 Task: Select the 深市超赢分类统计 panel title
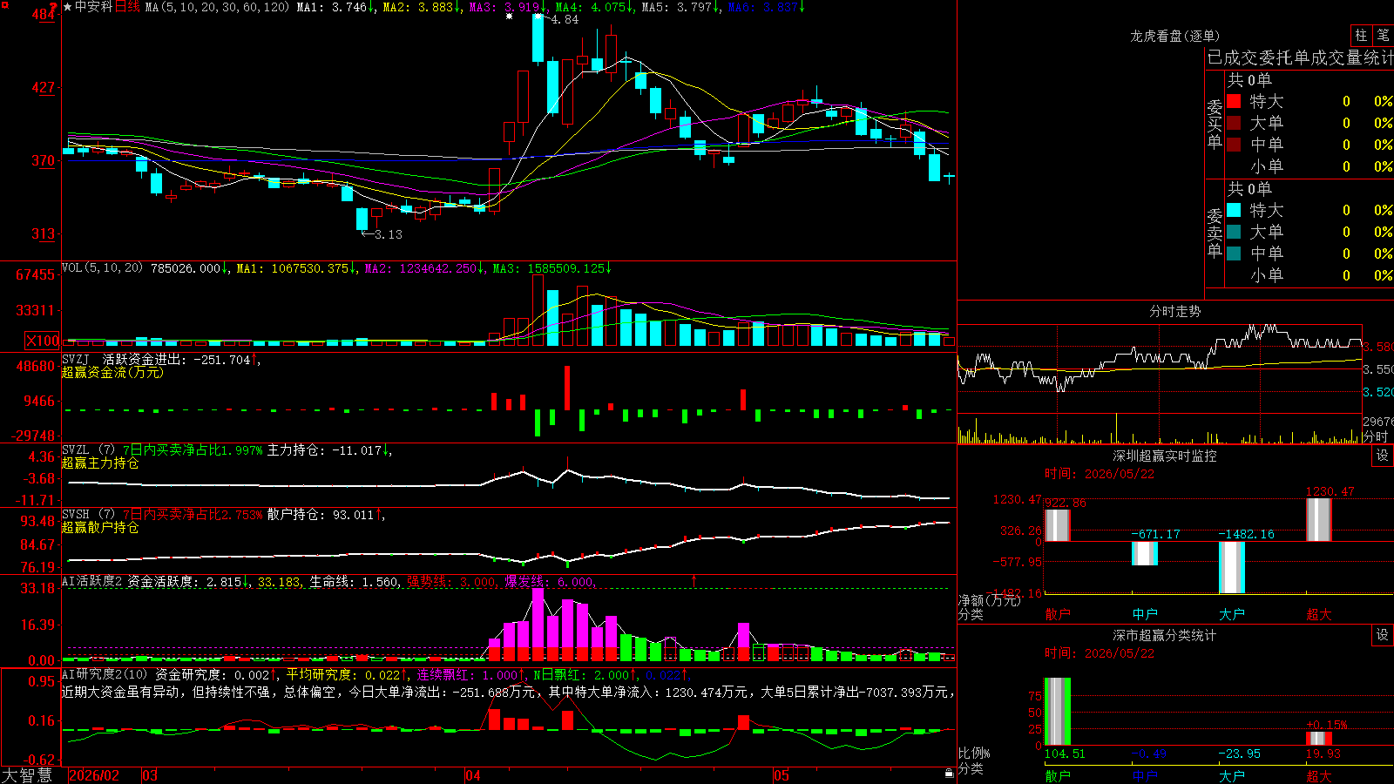coord(1165,635)
